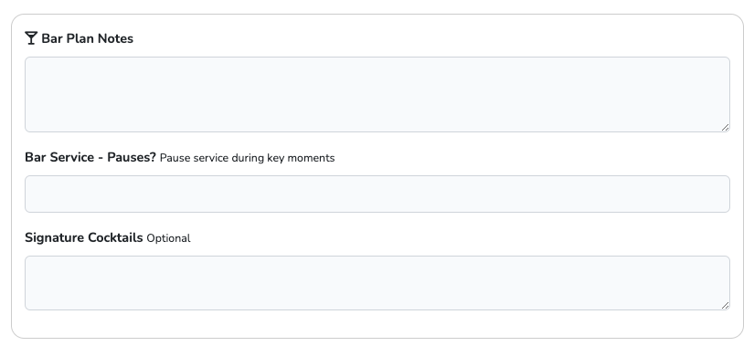This screenshot has width=754, height=346.
Task: Click the Signature Cocktails label
Action: pos(84,238)
